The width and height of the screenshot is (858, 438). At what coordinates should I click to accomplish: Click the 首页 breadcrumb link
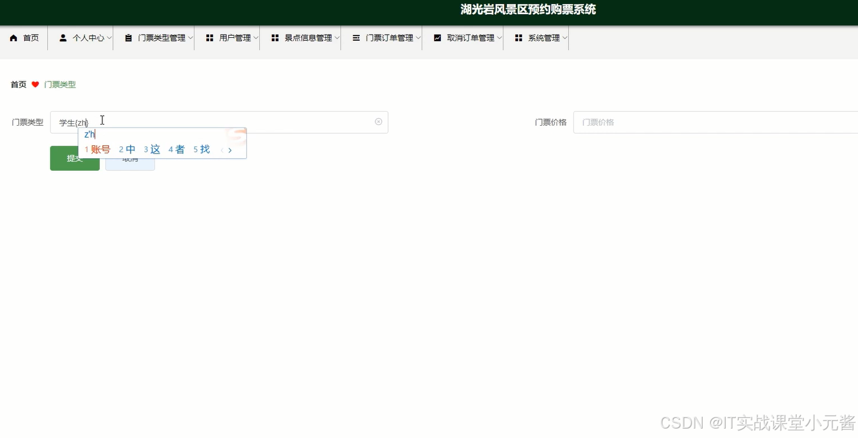pos(18,84)
